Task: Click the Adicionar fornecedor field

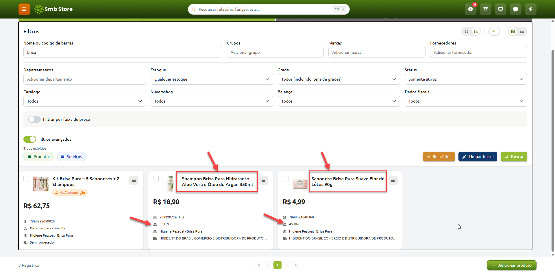Action: point(479,52)
